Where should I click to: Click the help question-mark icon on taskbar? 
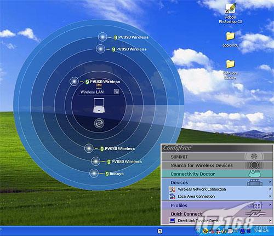[x=160, y=231]
